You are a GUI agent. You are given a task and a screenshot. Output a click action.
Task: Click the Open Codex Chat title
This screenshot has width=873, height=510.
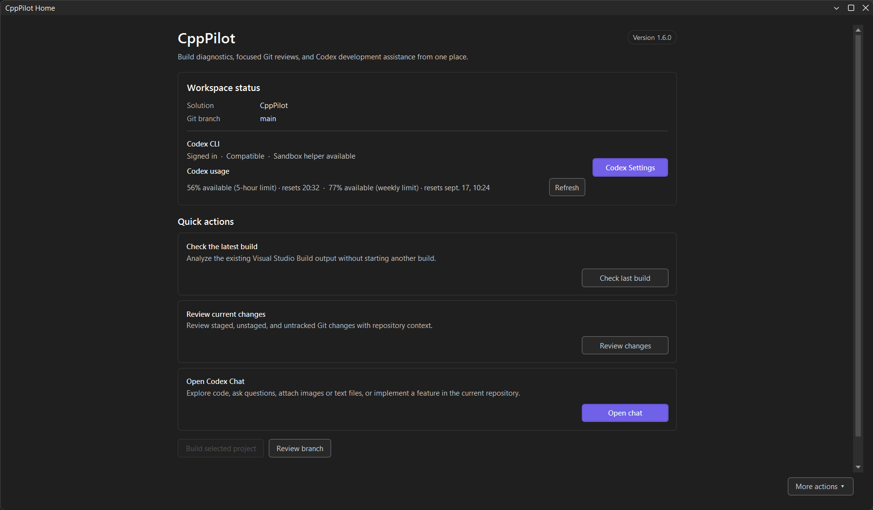215,382
